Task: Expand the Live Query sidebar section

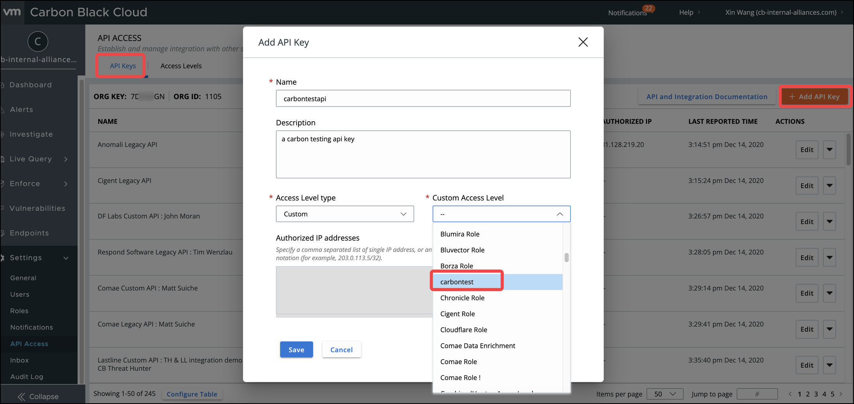Action: point(66,159)
